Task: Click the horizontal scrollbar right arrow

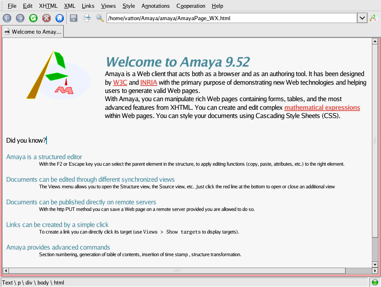Action: pyautogui.click(x=375, y=271)
